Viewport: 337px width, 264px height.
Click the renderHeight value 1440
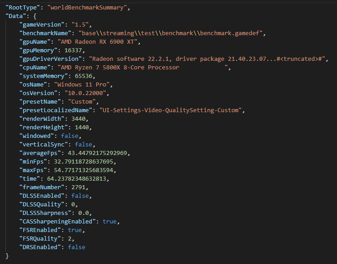(x=82, y=127)
